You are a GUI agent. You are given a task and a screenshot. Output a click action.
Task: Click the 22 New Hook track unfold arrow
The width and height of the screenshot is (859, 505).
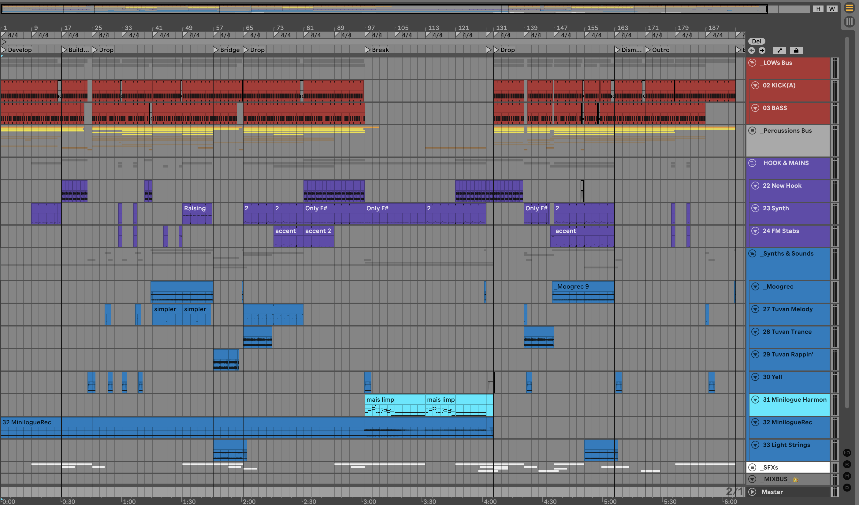(x=755, y=186)
